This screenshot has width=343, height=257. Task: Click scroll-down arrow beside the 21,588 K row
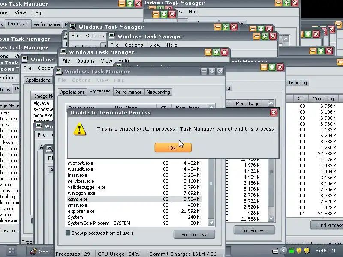[271, 218]
